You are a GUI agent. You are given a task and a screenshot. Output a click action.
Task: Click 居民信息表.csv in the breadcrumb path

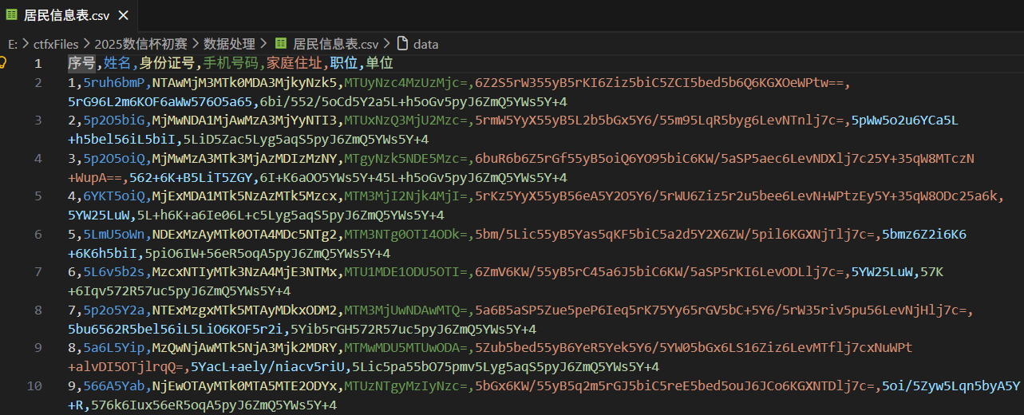(335, 44)
